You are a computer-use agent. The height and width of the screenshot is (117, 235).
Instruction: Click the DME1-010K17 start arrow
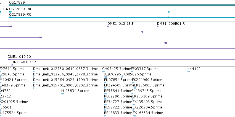tap(12, 65)
